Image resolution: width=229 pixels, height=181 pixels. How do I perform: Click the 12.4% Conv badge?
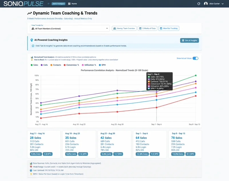(142, 154)
